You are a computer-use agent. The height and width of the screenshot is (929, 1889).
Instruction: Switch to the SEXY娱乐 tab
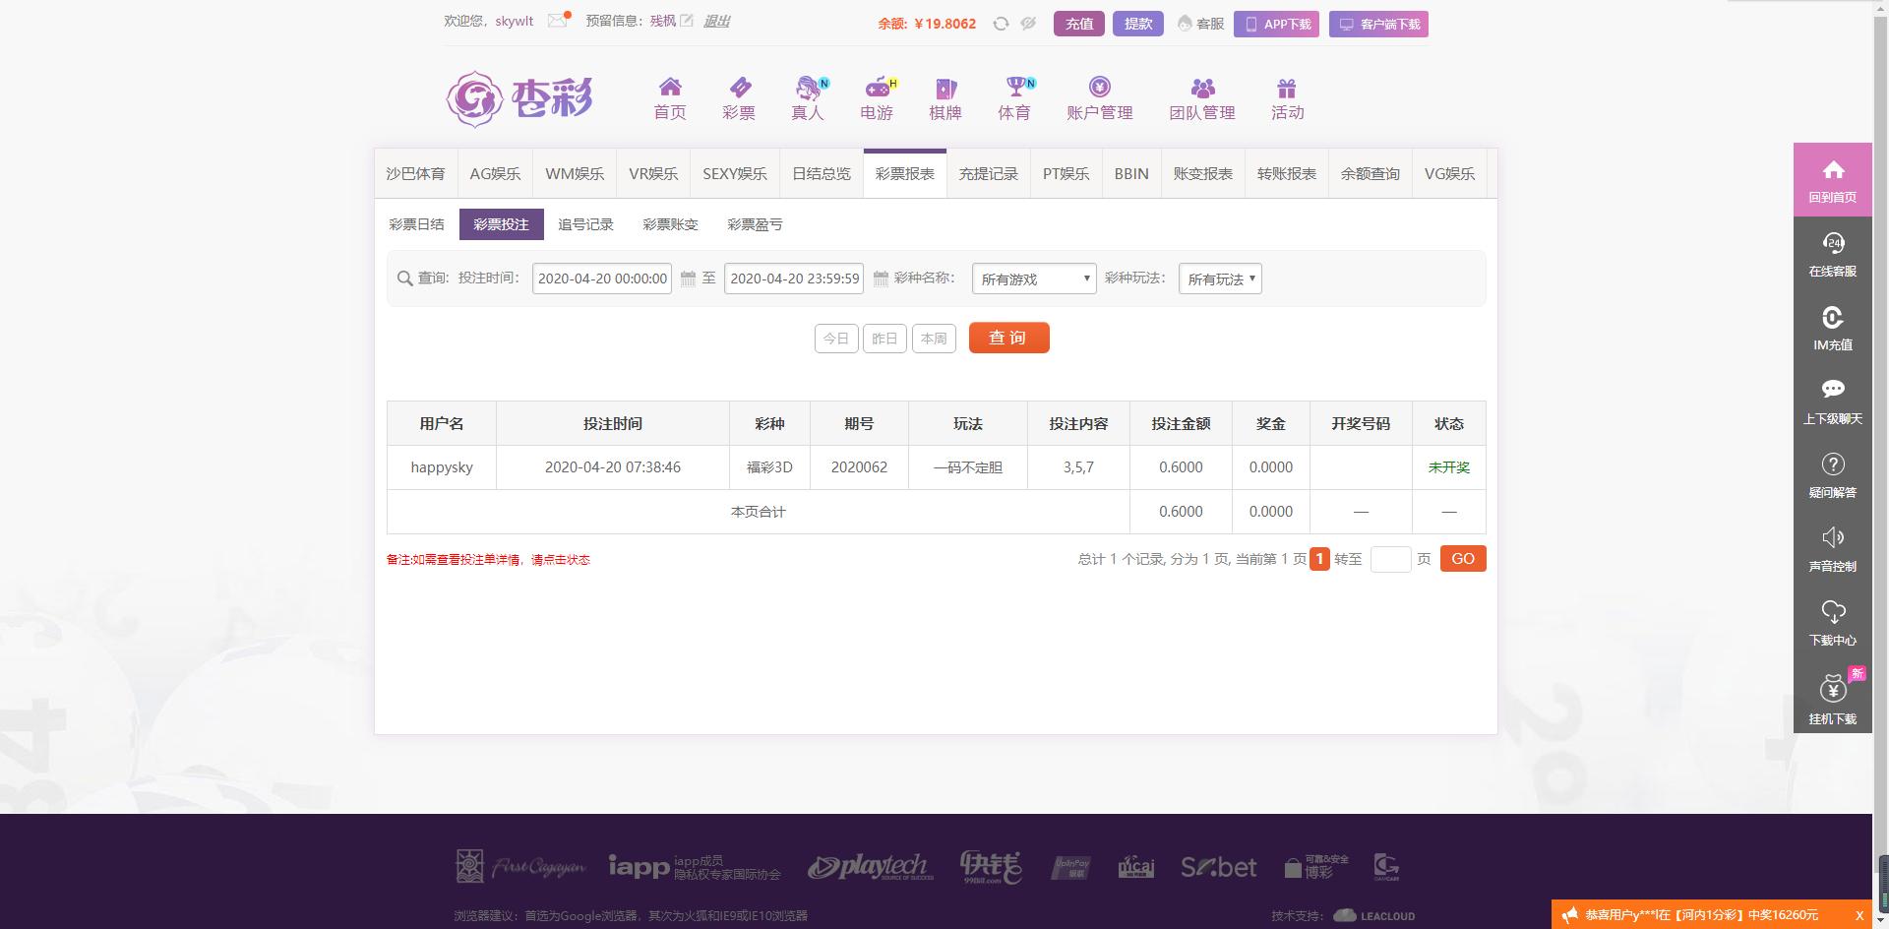(x=735, y=173)
